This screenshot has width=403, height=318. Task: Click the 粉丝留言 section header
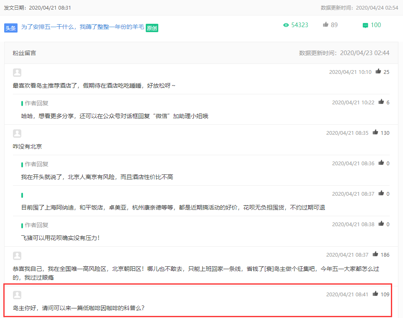tap(24, 53)
